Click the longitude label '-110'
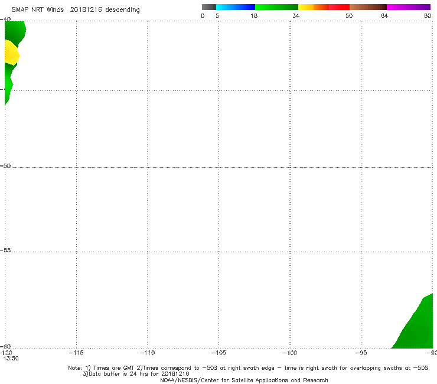The height and width of the screenshot is (384, 437). (x=147, y=353)
